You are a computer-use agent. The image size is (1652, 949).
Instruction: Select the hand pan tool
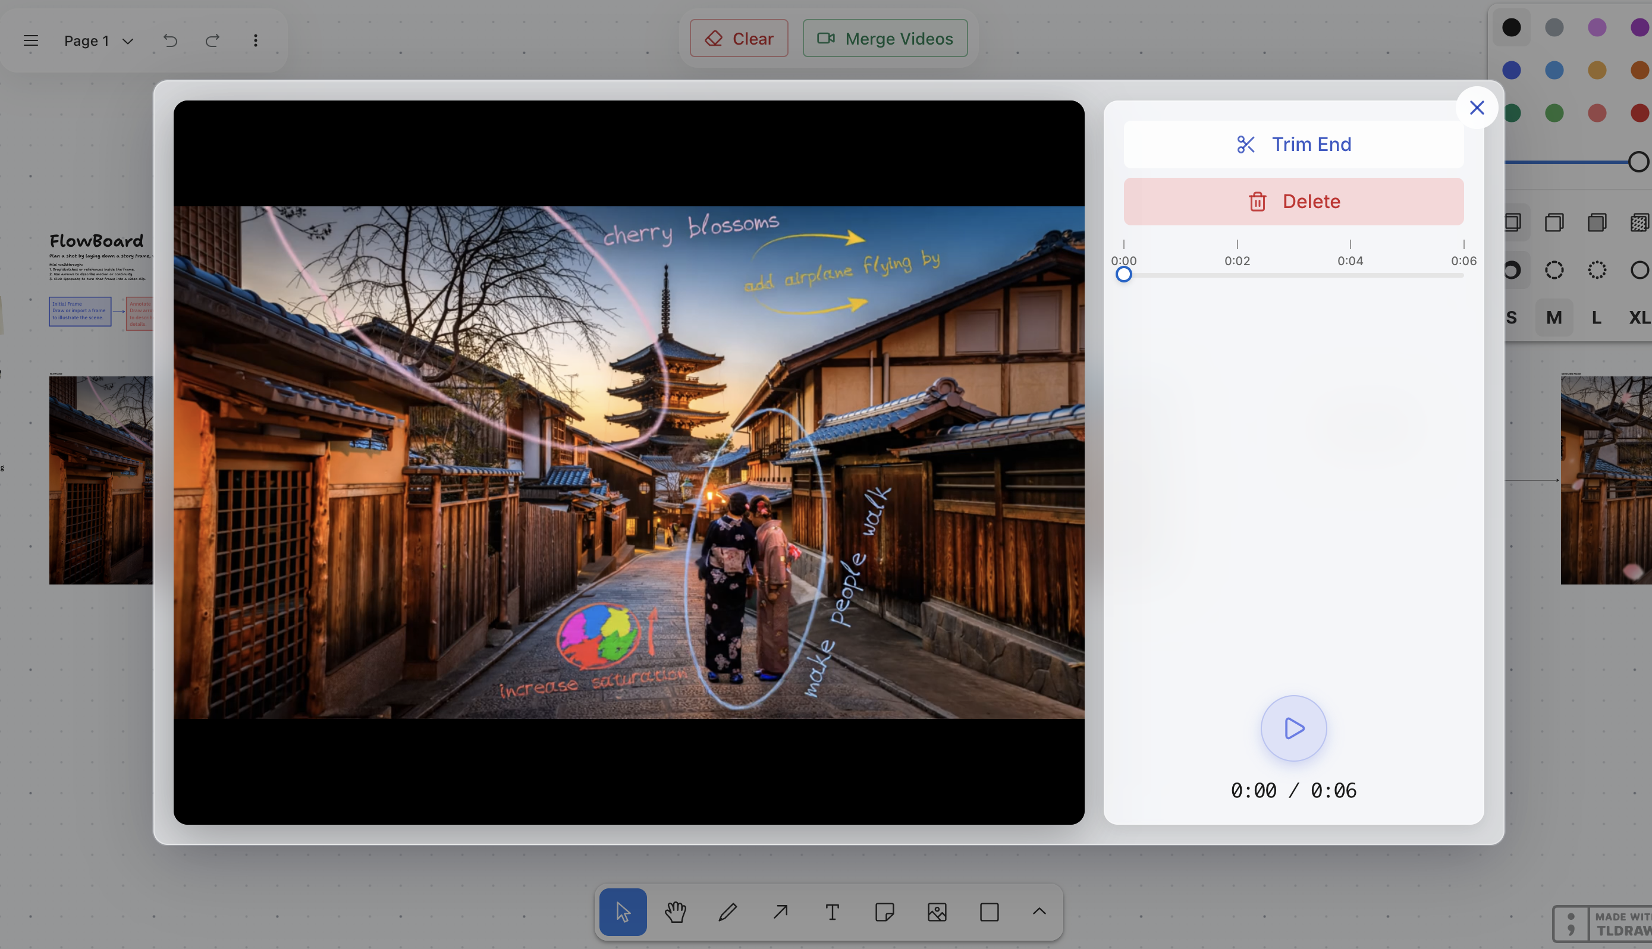[x=675, y=912]
